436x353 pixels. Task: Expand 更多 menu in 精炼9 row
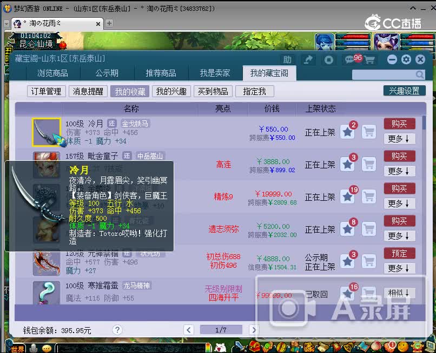399,203
